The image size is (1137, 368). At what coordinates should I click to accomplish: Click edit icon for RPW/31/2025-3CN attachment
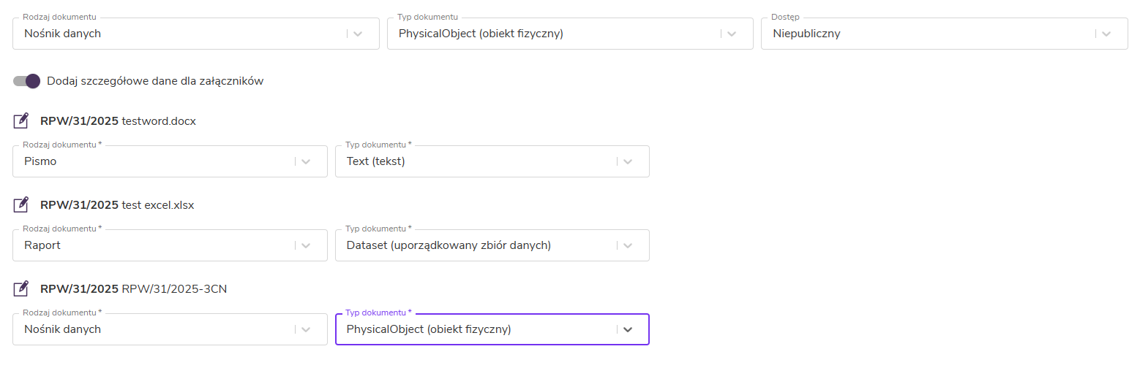(21, 288)
